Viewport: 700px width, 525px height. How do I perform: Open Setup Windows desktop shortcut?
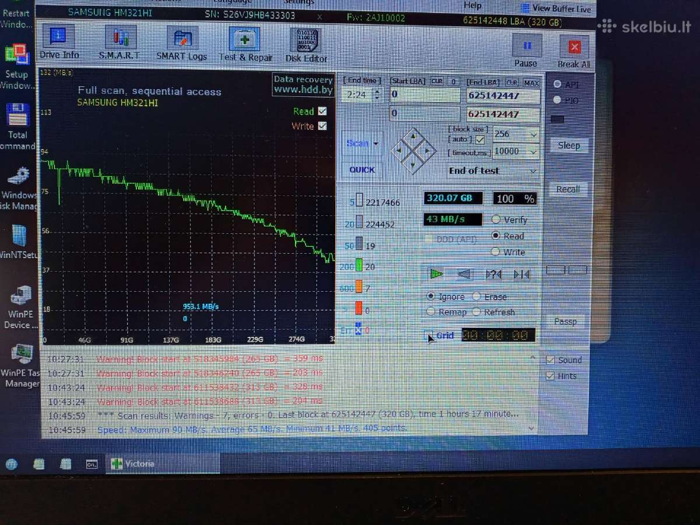[16, 67]
